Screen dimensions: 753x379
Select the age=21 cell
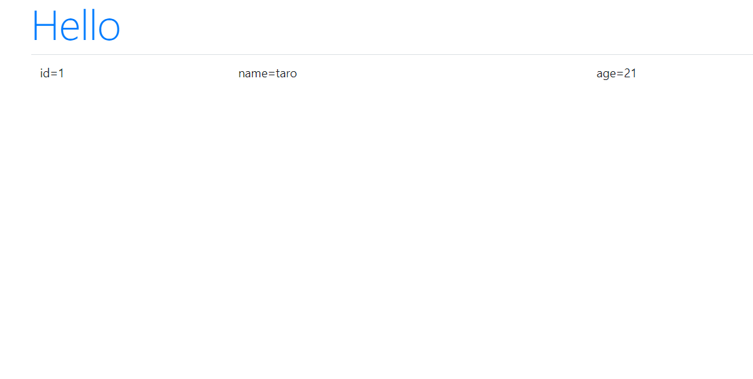click(x=670, y=73)
